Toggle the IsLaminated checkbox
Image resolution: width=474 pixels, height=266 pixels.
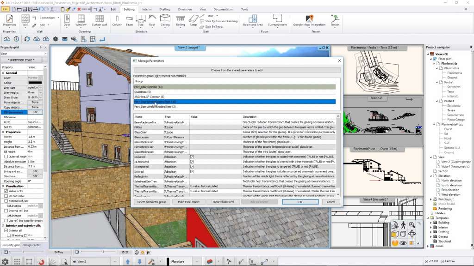[192, 162]
